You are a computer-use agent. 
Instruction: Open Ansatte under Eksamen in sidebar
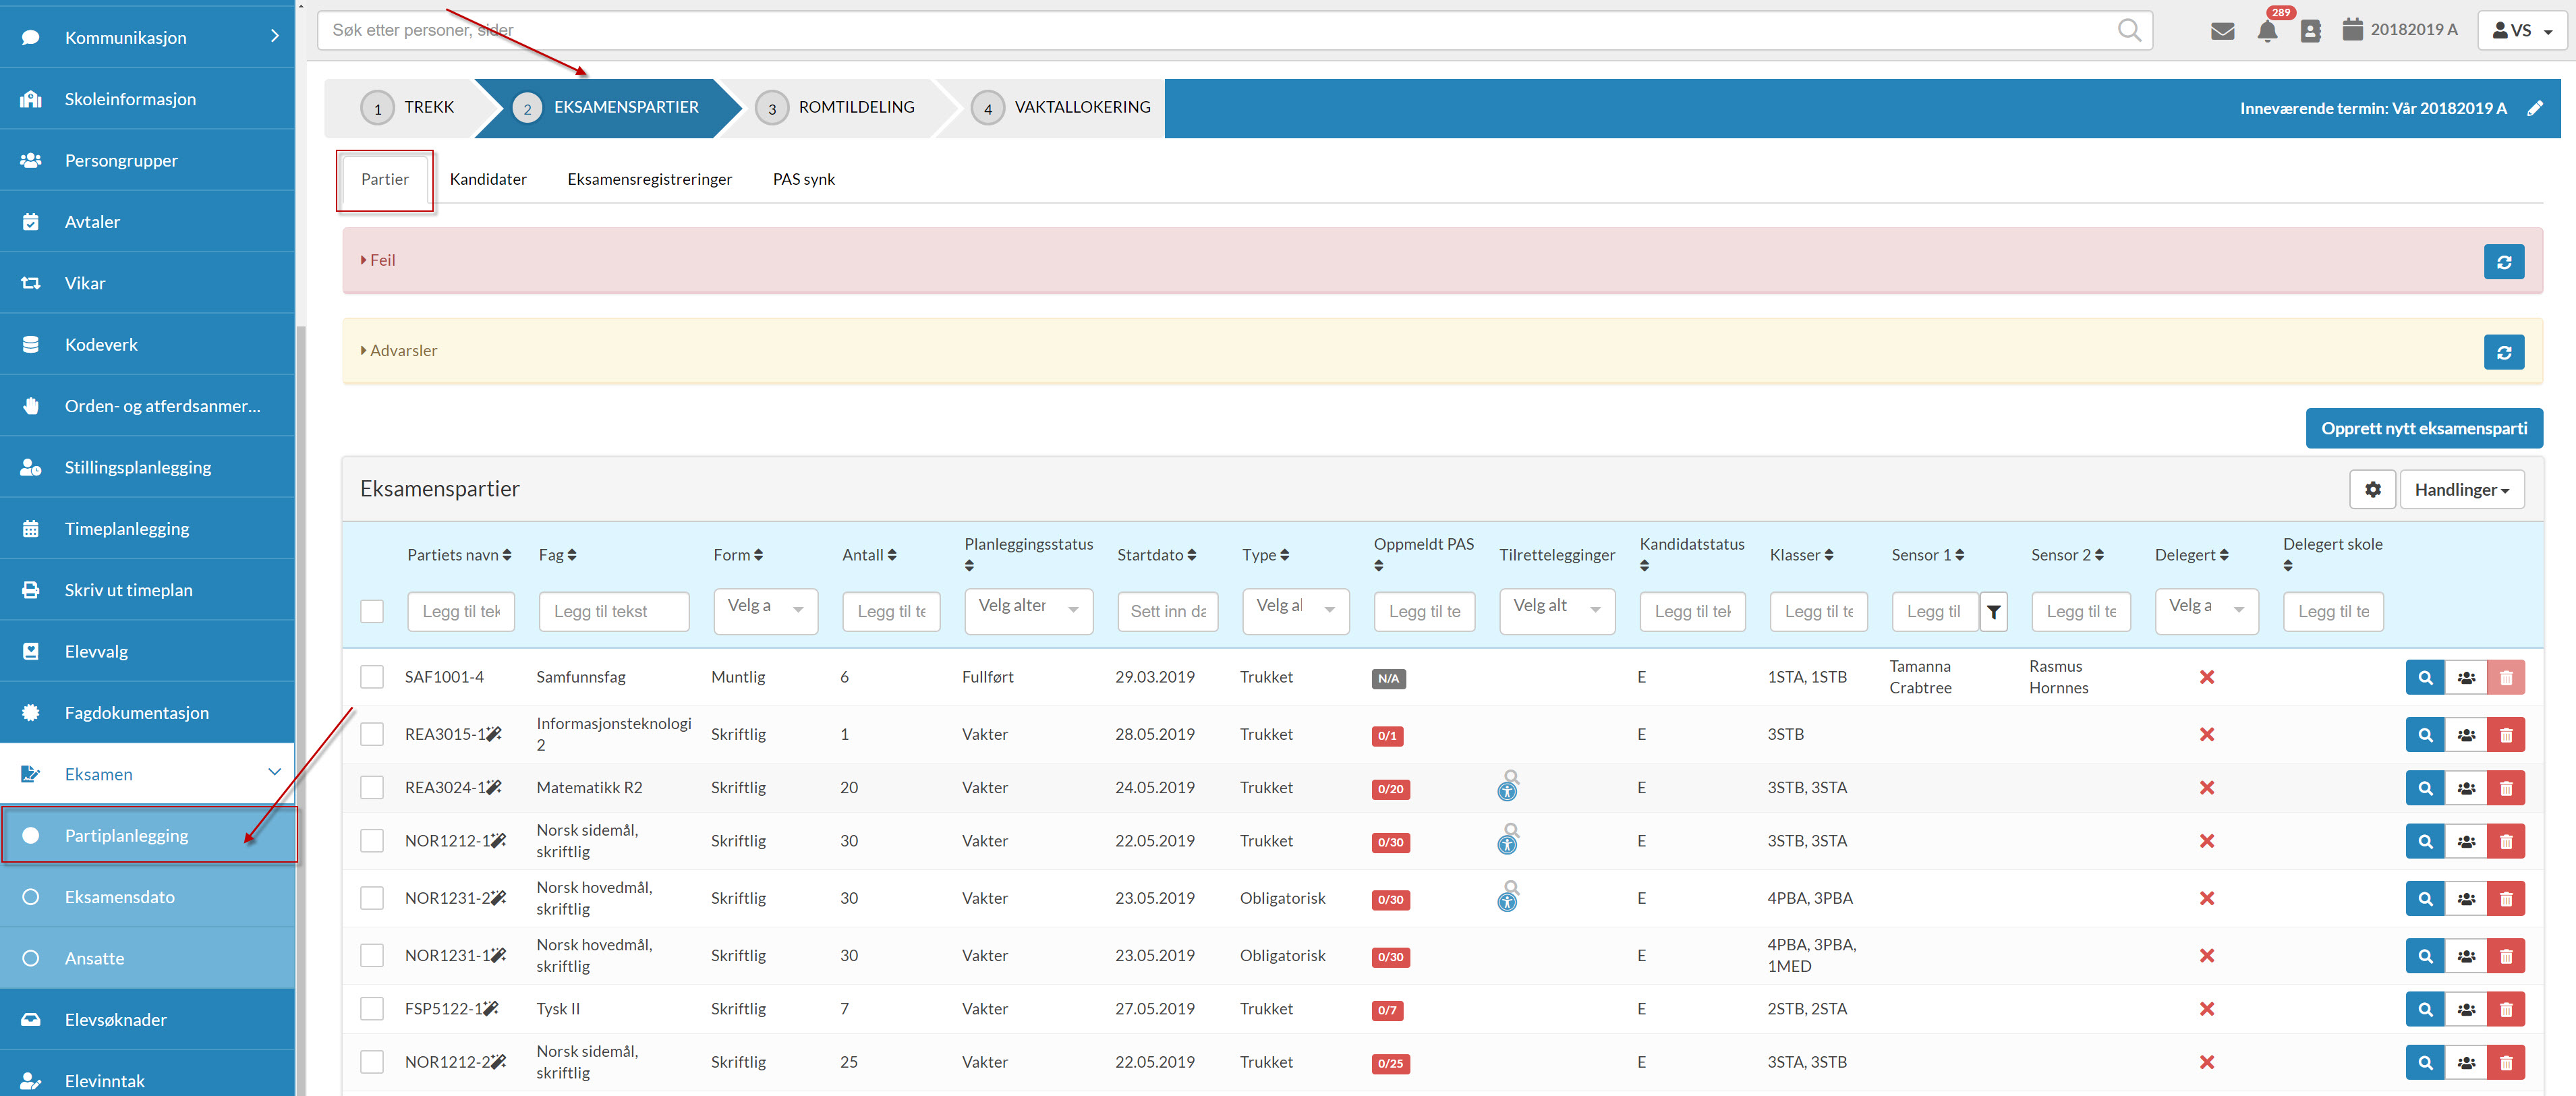click(x=147, y=958)
